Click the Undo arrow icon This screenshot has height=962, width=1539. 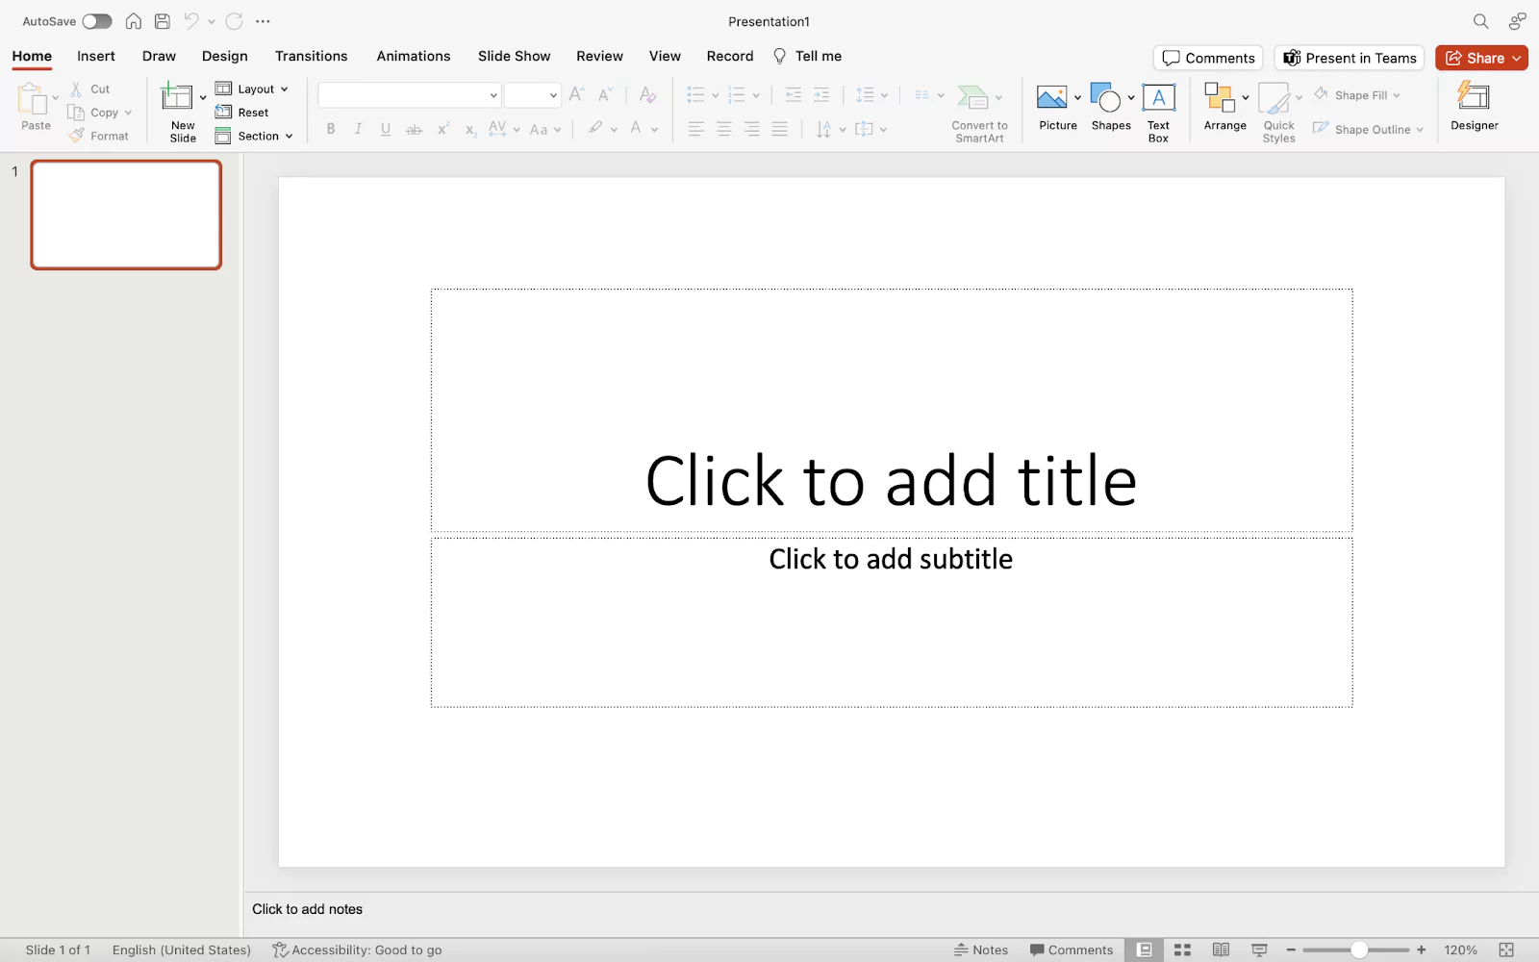pos(191,21)
